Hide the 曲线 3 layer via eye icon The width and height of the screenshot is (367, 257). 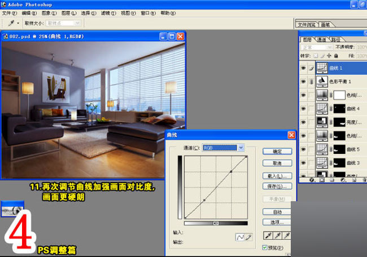304,163
